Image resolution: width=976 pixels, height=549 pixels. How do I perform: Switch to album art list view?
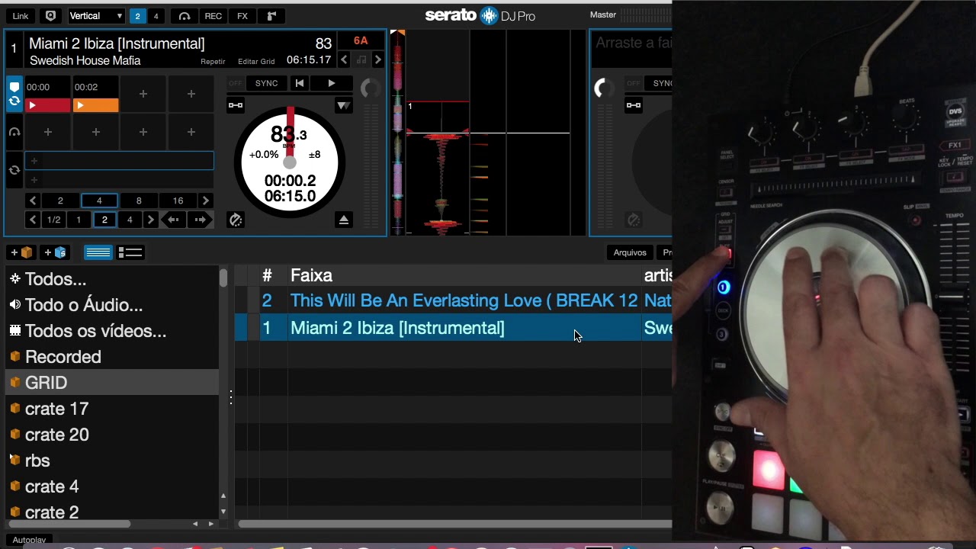click(x=130, y=252)
